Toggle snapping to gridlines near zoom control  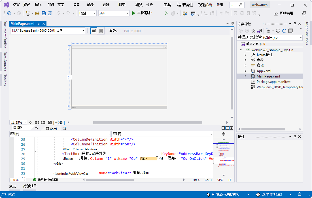tap(43, 122)
